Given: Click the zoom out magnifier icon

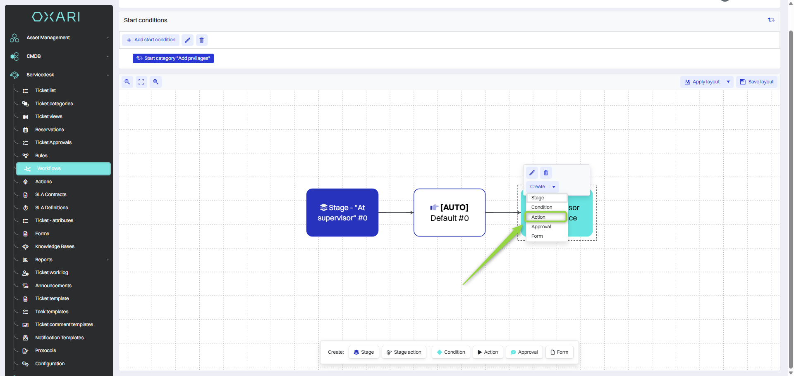Looking at the screenshot, I should [127, 82].
